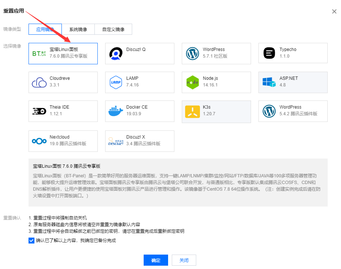The width and height of the screenshot is (341, 269).
Task: Click the 原有服务器磁盘内信息将被清空 warning line
Action: pyautogui.click(x=84, y=225)
